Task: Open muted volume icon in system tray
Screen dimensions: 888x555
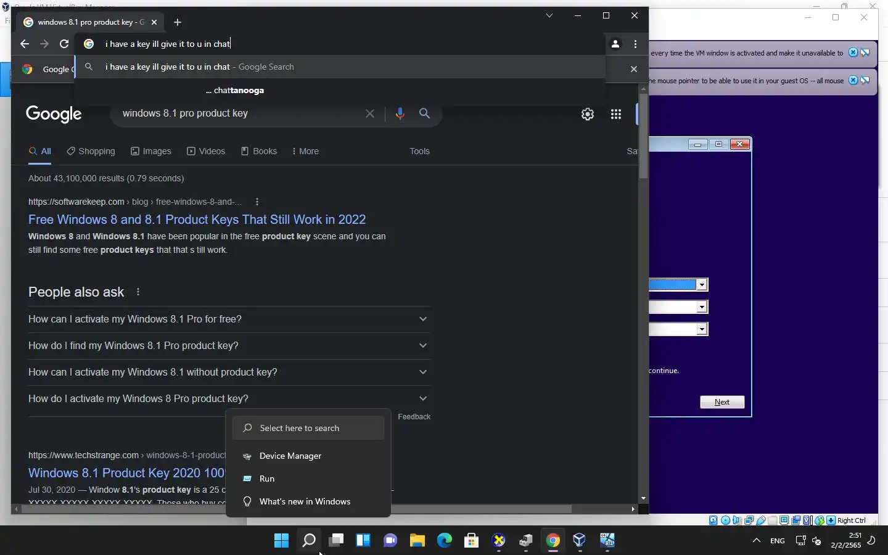Action: [816, 540]
